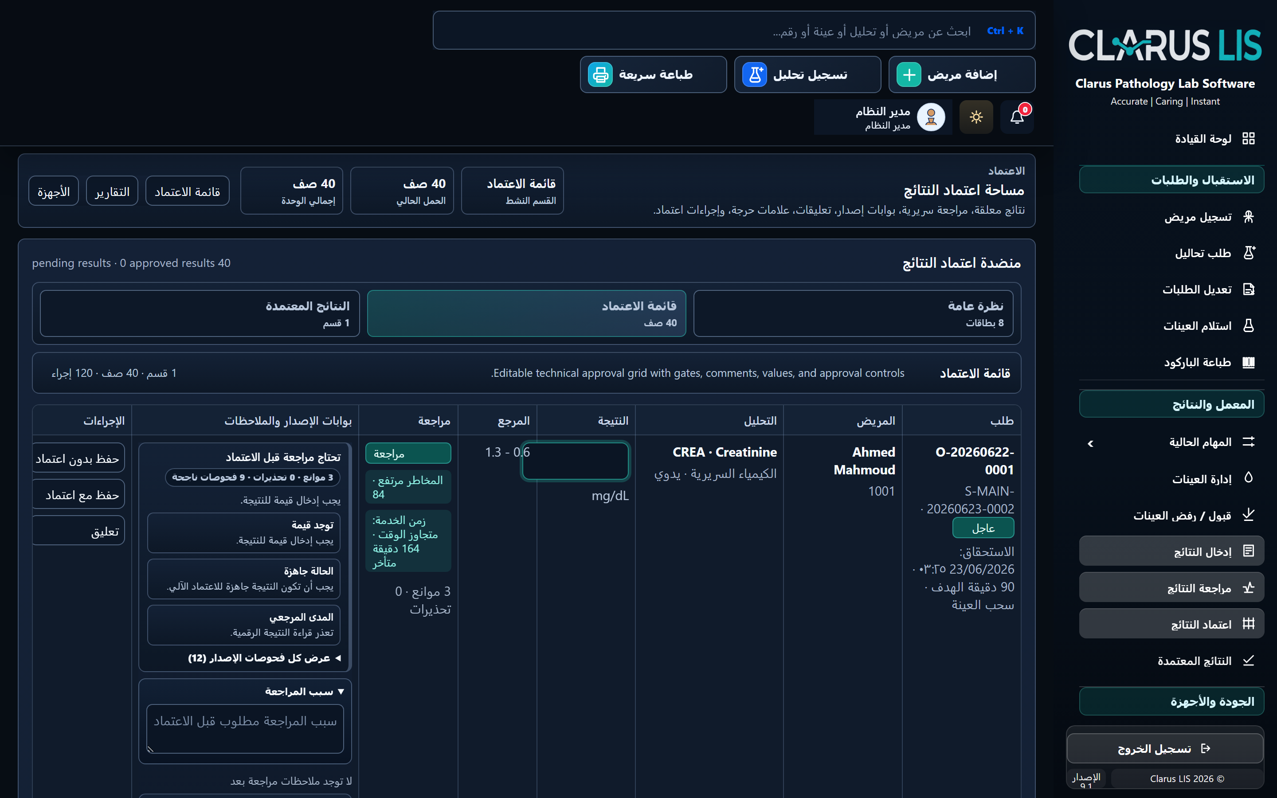The height and width of the screenshot is (798, 1277).
Task: Open the system admin user avatar
Action: [931, 117]
